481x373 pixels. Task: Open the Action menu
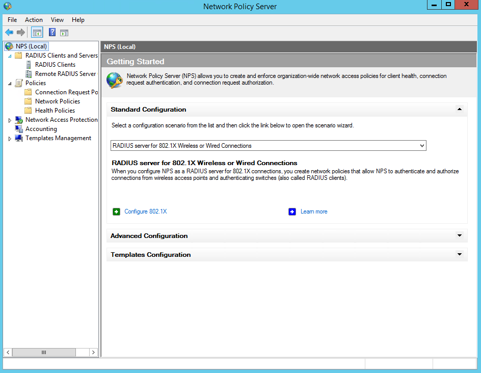34,20
